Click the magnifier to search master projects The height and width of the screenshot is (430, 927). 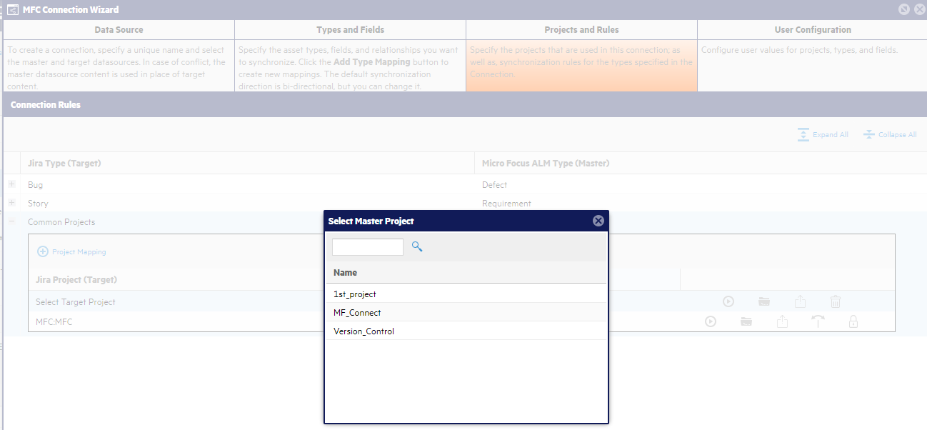[x=417, y=246]
